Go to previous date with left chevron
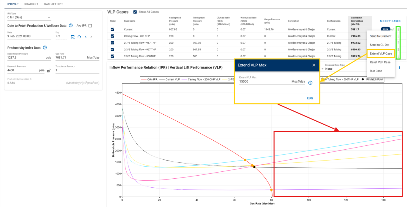Screen dimensions: 407x207 click(86, 37)
